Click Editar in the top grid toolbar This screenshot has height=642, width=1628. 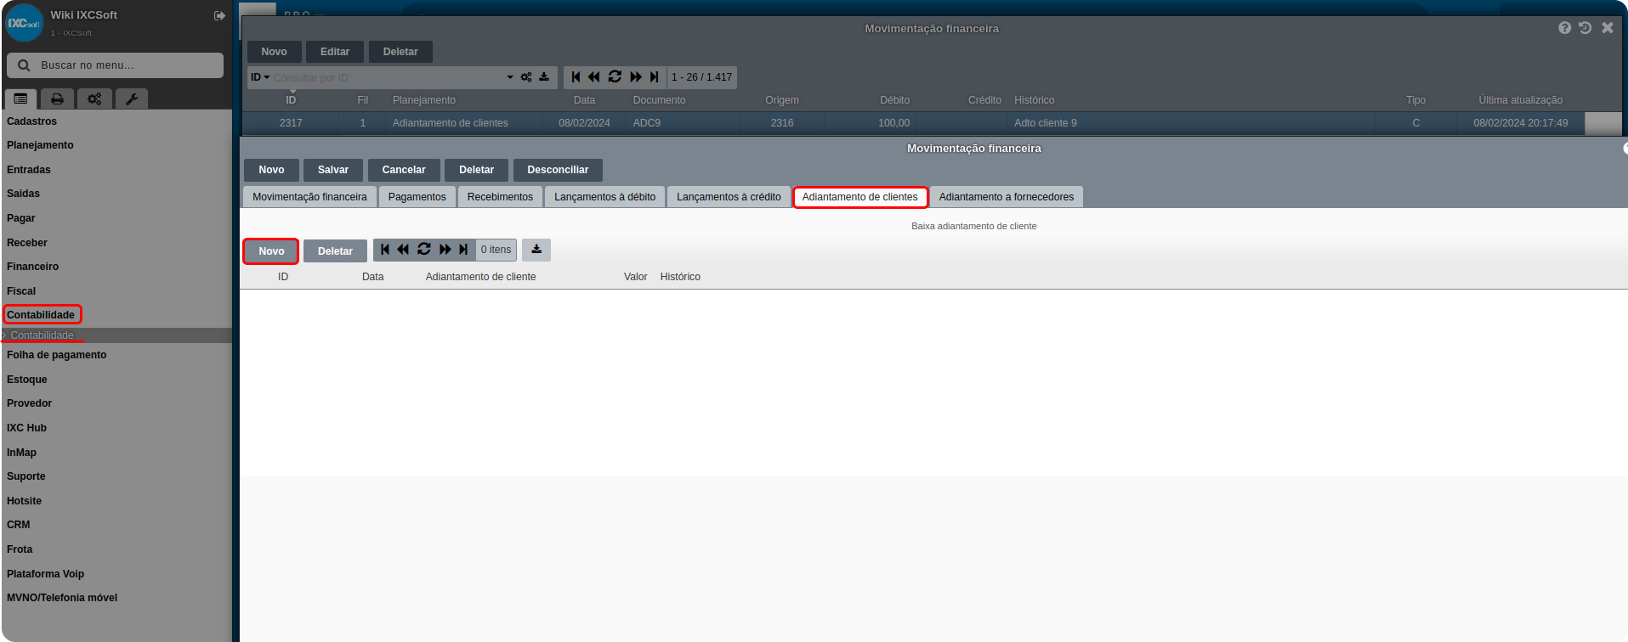point(335,52)
